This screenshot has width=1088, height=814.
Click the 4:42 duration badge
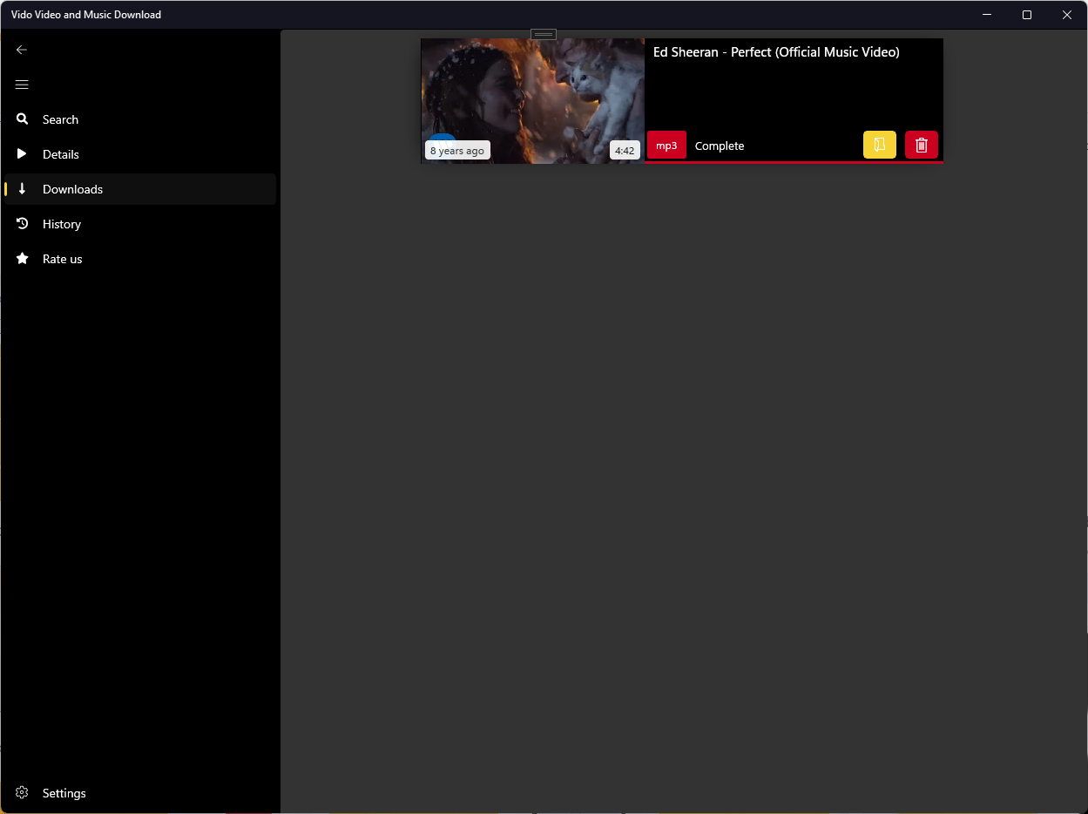click(x=625, y=151)
